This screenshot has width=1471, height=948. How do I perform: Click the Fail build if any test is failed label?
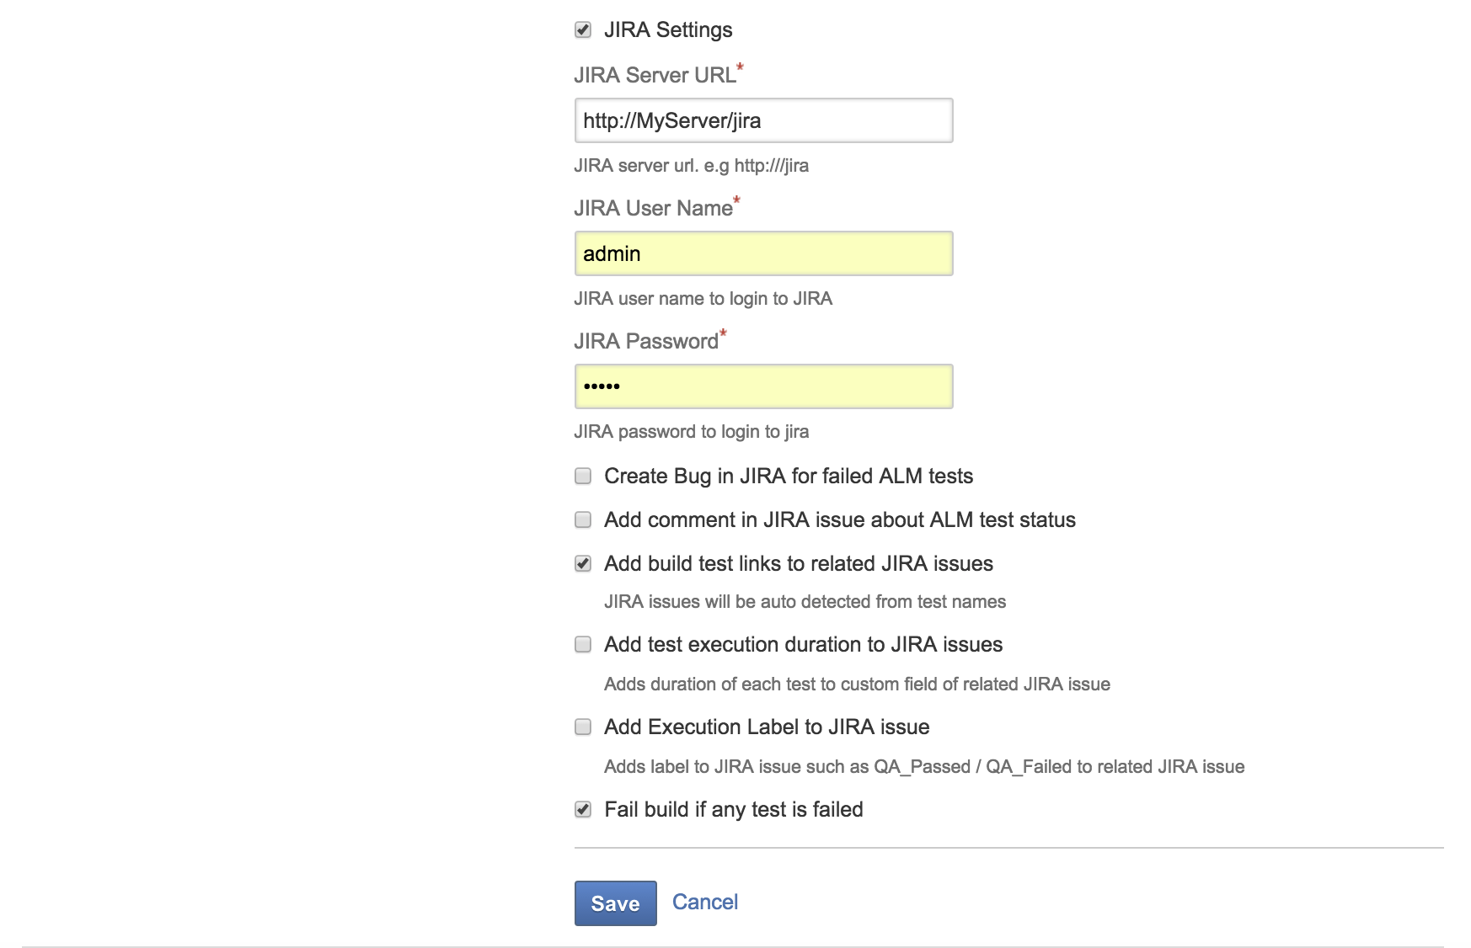[734, 810]
